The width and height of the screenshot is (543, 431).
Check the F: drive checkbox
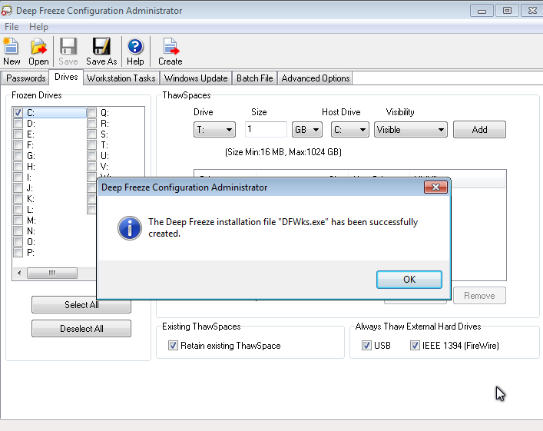pos(18,145)
